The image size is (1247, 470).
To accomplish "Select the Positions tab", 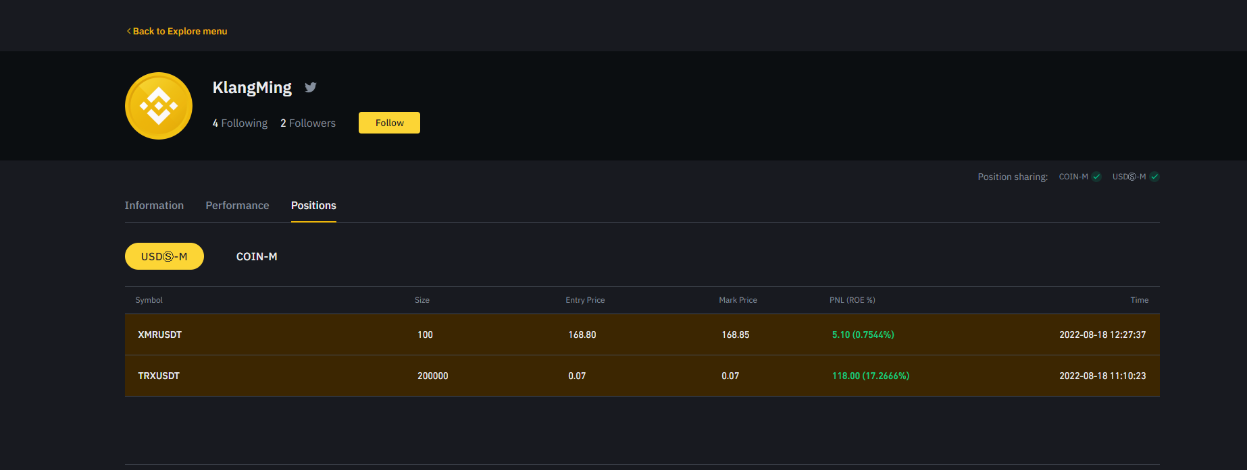I will 313,205.
